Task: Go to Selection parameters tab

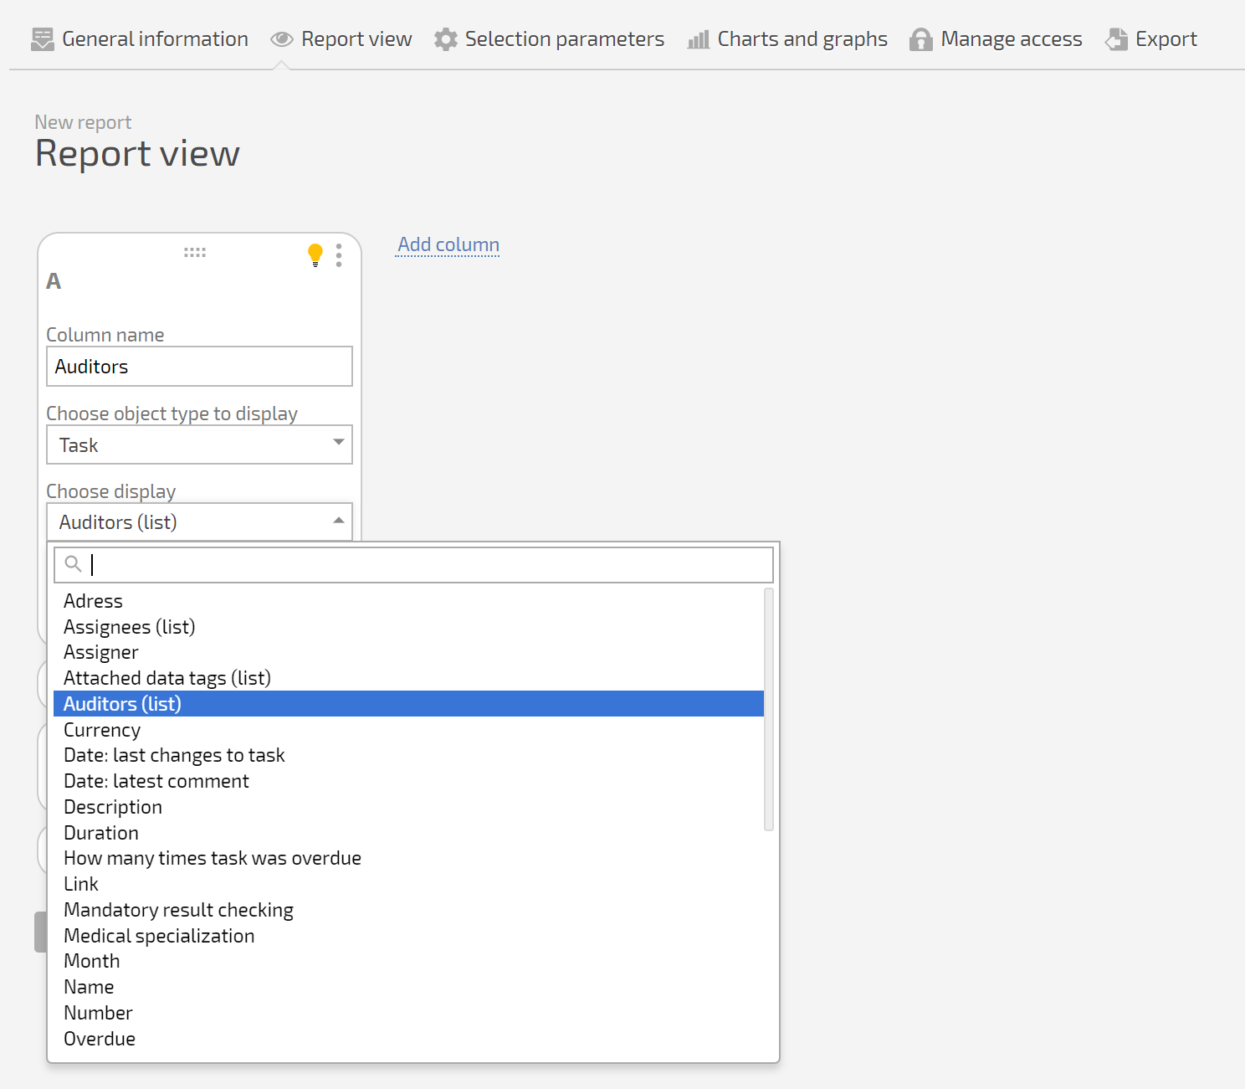Action: pos(550,39)
